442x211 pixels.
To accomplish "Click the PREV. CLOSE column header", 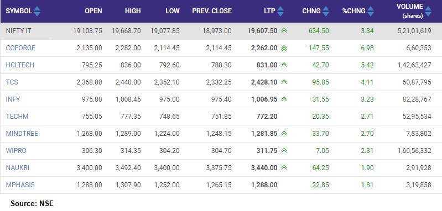I will 212,11.
